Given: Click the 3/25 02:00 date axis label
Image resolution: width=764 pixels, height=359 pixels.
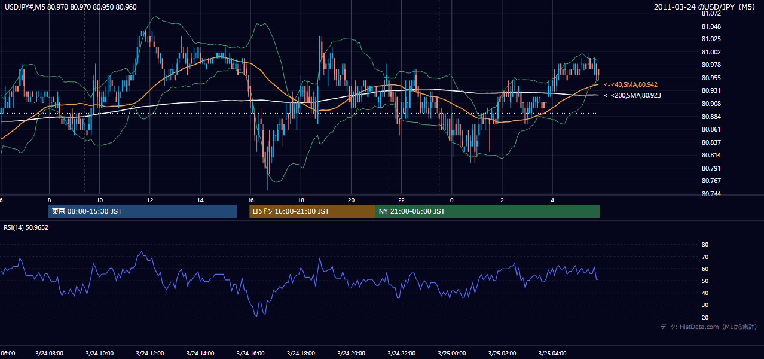Looking at the screenshot, I should click(x=502, y=353).
